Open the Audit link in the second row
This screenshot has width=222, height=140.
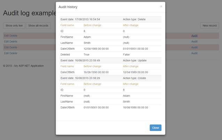click(x=194, y=41)
